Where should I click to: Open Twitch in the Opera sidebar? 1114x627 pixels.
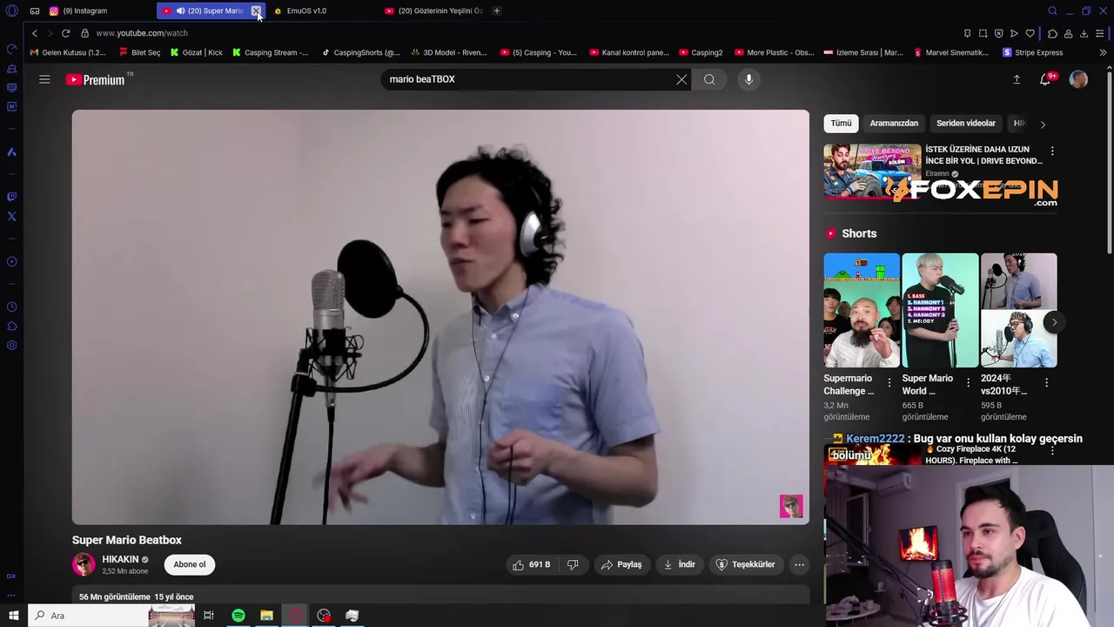[11, 197]
